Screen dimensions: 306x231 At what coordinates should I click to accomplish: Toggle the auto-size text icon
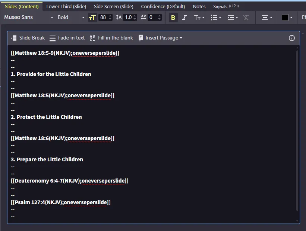pyautogui.click(x=92, y=18)
